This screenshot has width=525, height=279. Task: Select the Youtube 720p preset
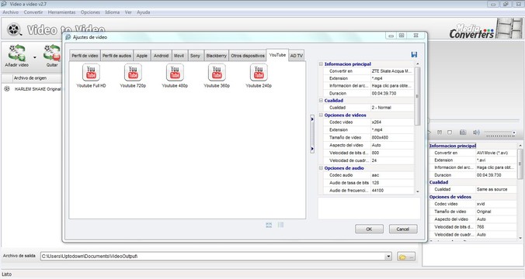click(133, 75)
